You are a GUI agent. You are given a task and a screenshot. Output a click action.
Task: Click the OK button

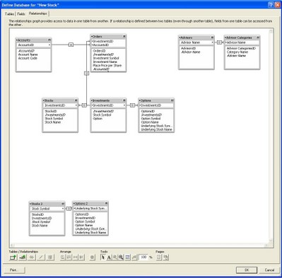point(247,270)
